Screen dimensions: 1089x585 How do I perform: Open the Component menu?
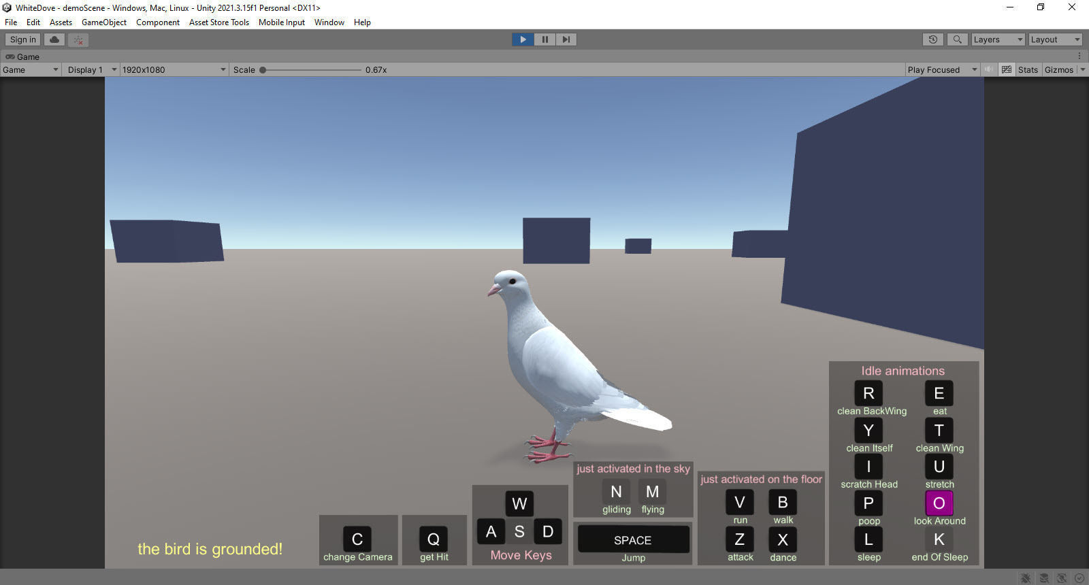(x=158, y=22)
